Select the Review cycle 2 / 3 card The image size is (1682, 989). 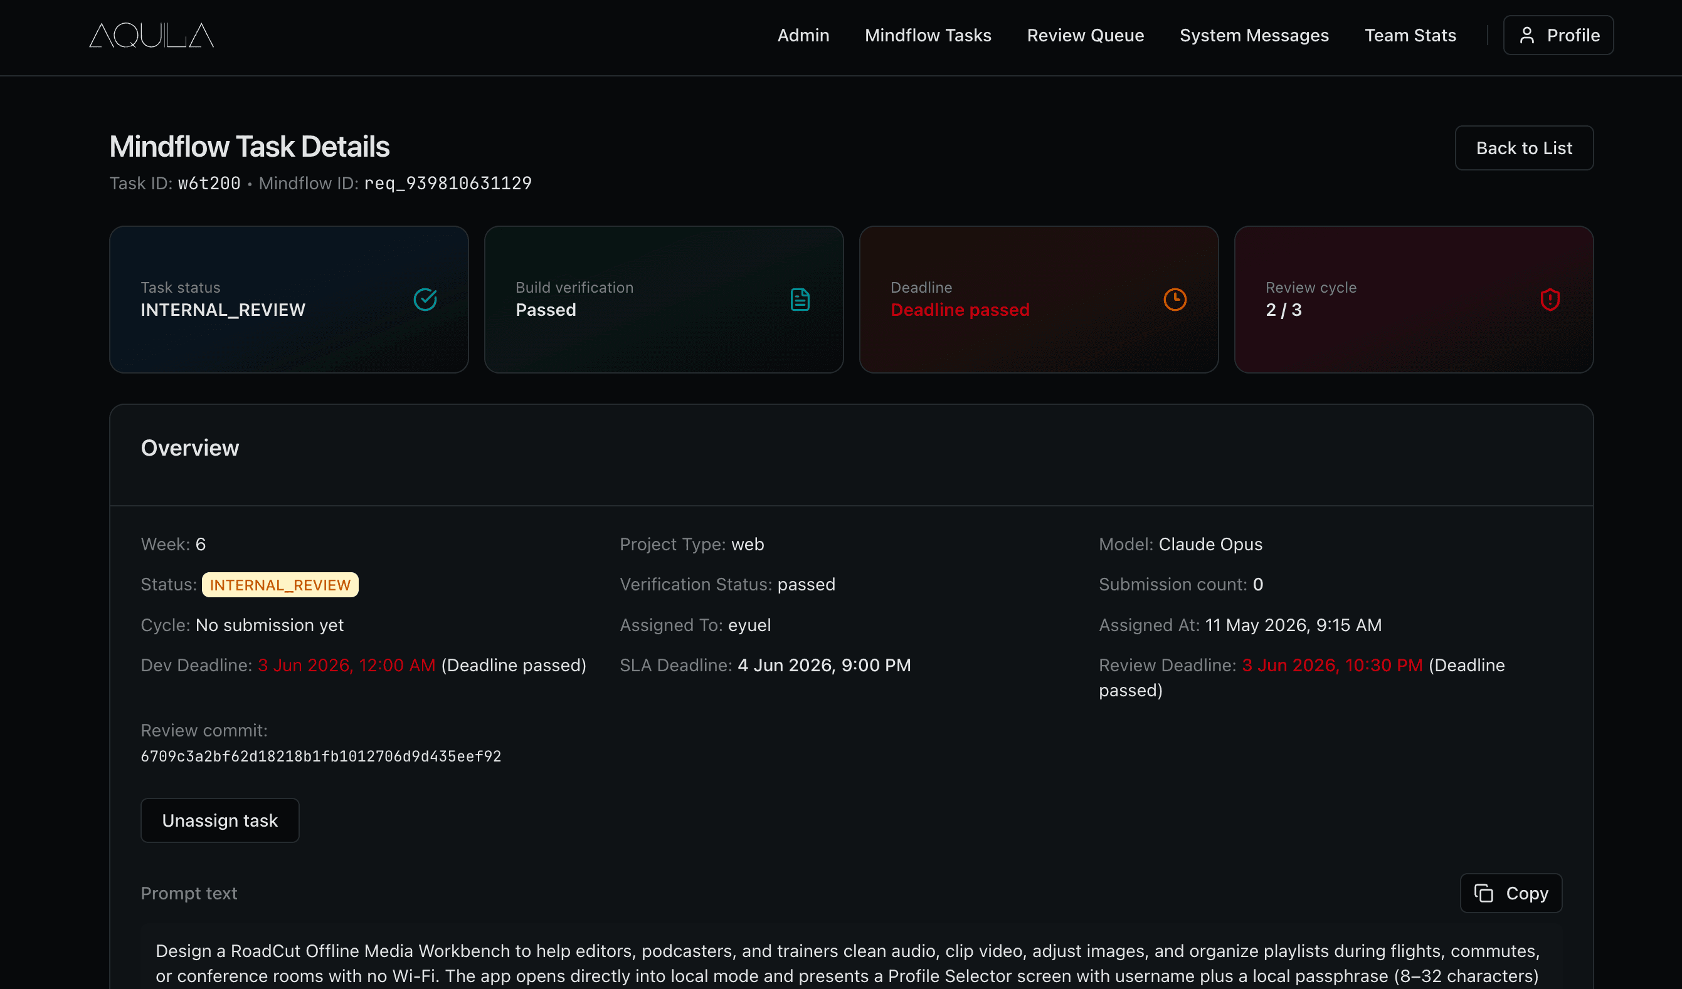1414,300
